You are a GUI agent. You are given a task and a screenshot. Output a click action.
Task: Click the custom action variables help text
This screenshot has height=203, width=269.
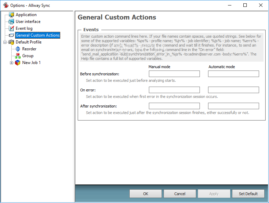pos(171,47)
